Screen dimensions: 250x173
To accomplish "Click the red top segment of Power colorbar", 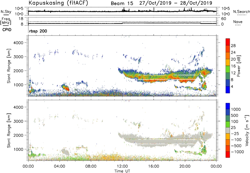I will click(228, 42).
